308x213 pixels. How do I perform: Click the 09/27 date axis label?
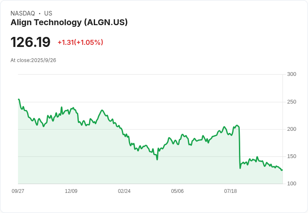tap(18, 191)
